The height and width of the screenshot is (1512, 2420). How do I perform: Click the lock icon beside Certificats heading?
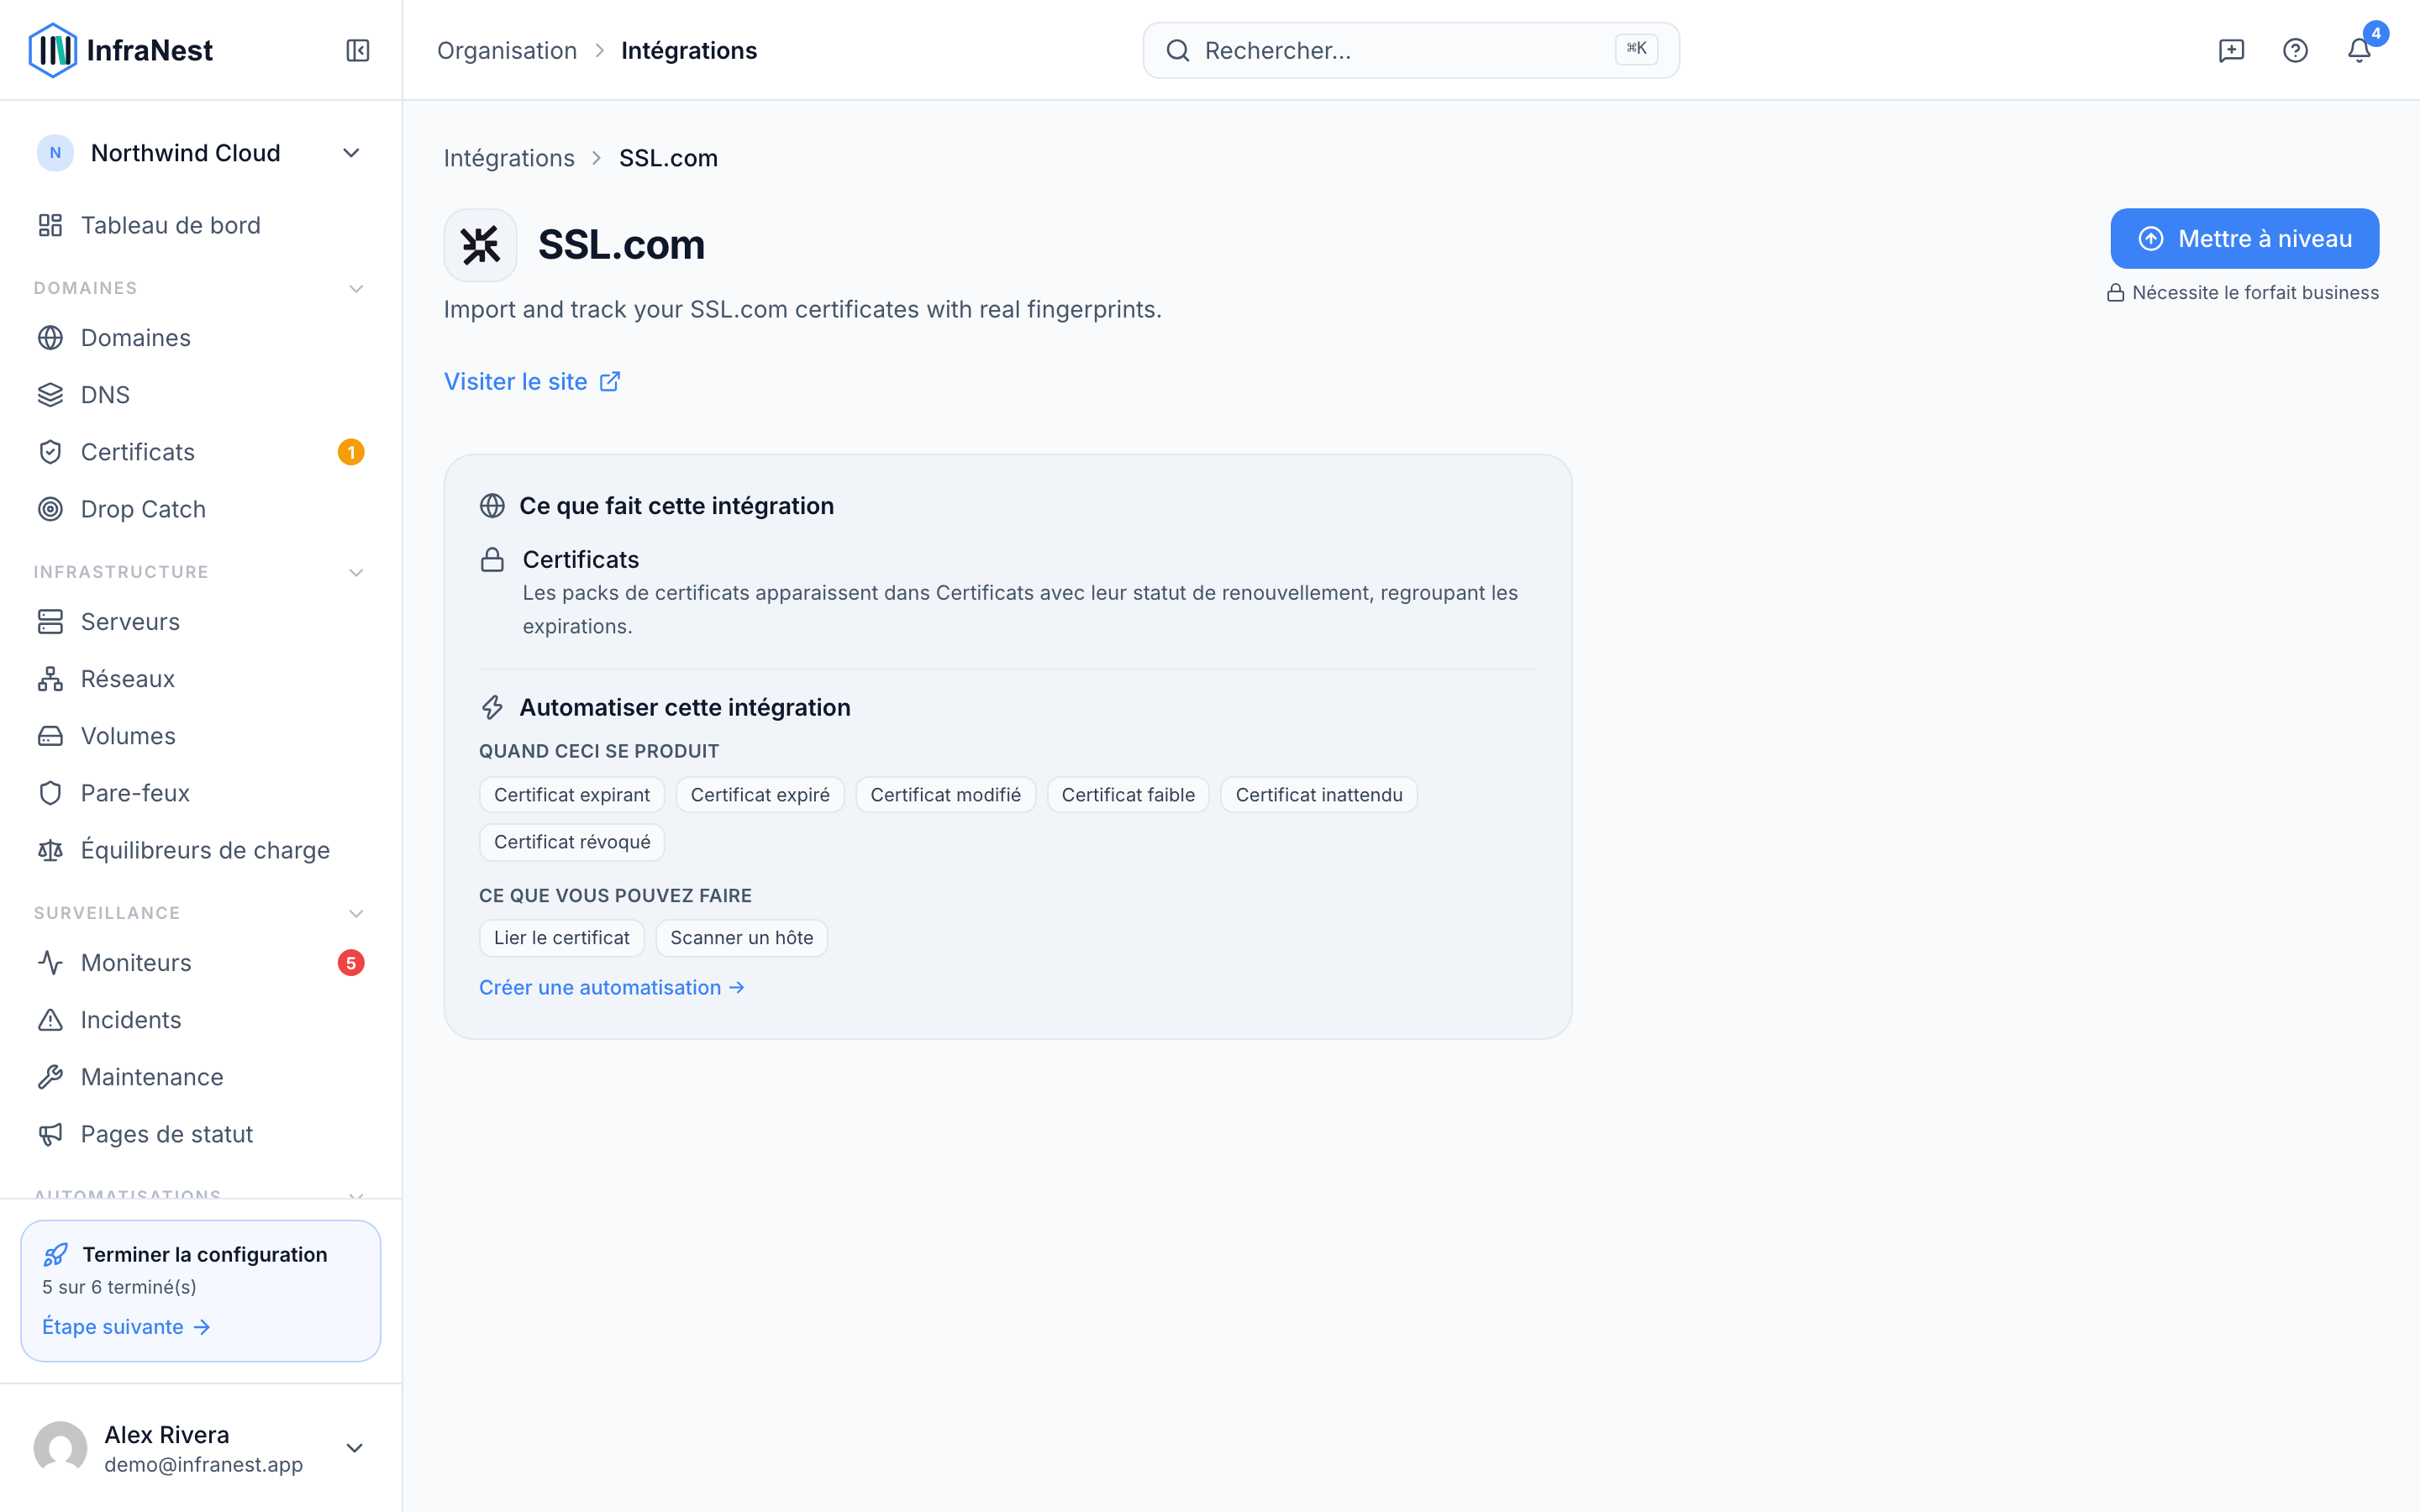pyautogui.click(x=492, y=560)
